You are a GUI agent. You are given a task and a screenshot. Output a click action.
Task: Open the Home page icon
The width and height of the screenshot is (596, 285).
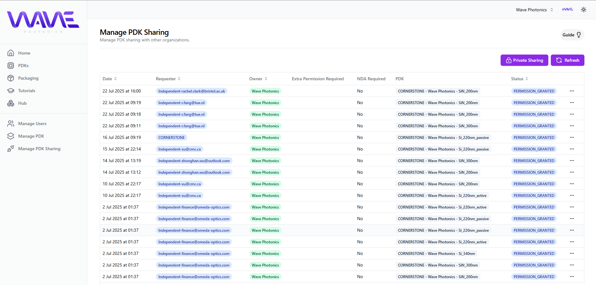coord(11,53)
